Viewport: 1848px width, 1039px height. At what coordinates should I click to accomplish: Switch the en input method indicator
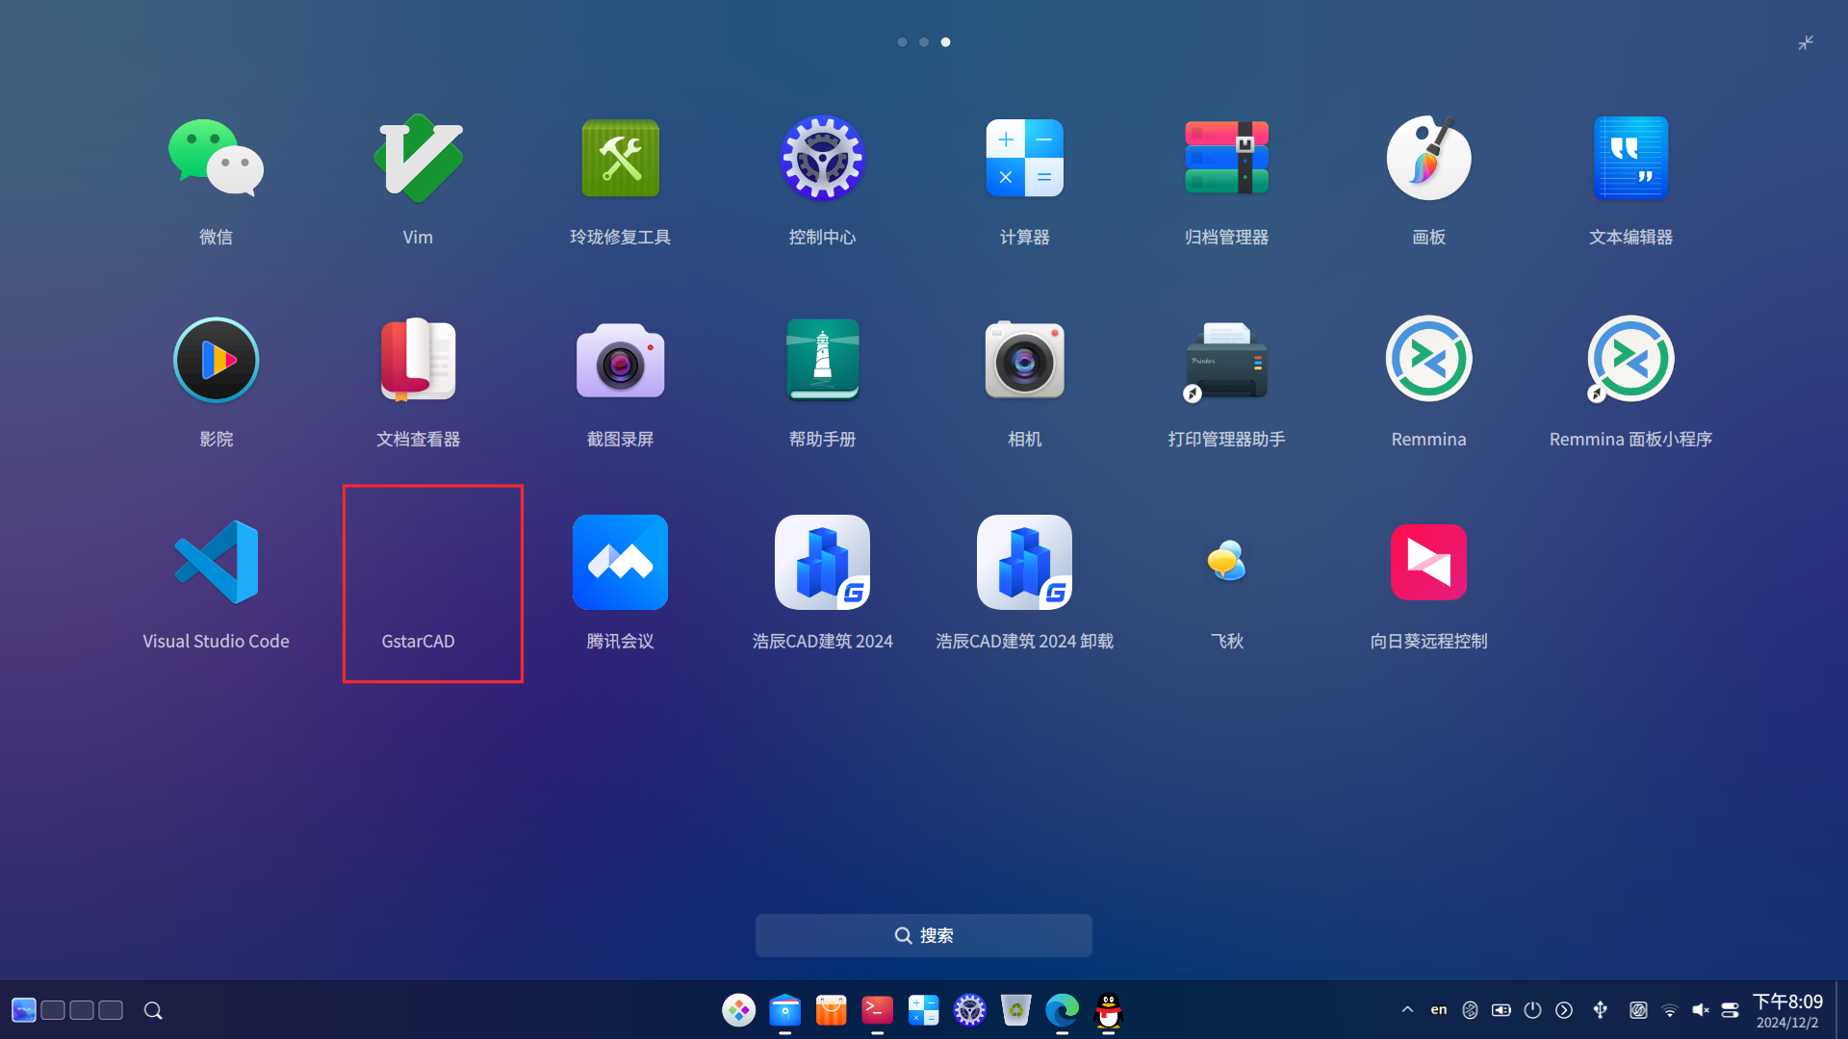pos(1438,1010)
